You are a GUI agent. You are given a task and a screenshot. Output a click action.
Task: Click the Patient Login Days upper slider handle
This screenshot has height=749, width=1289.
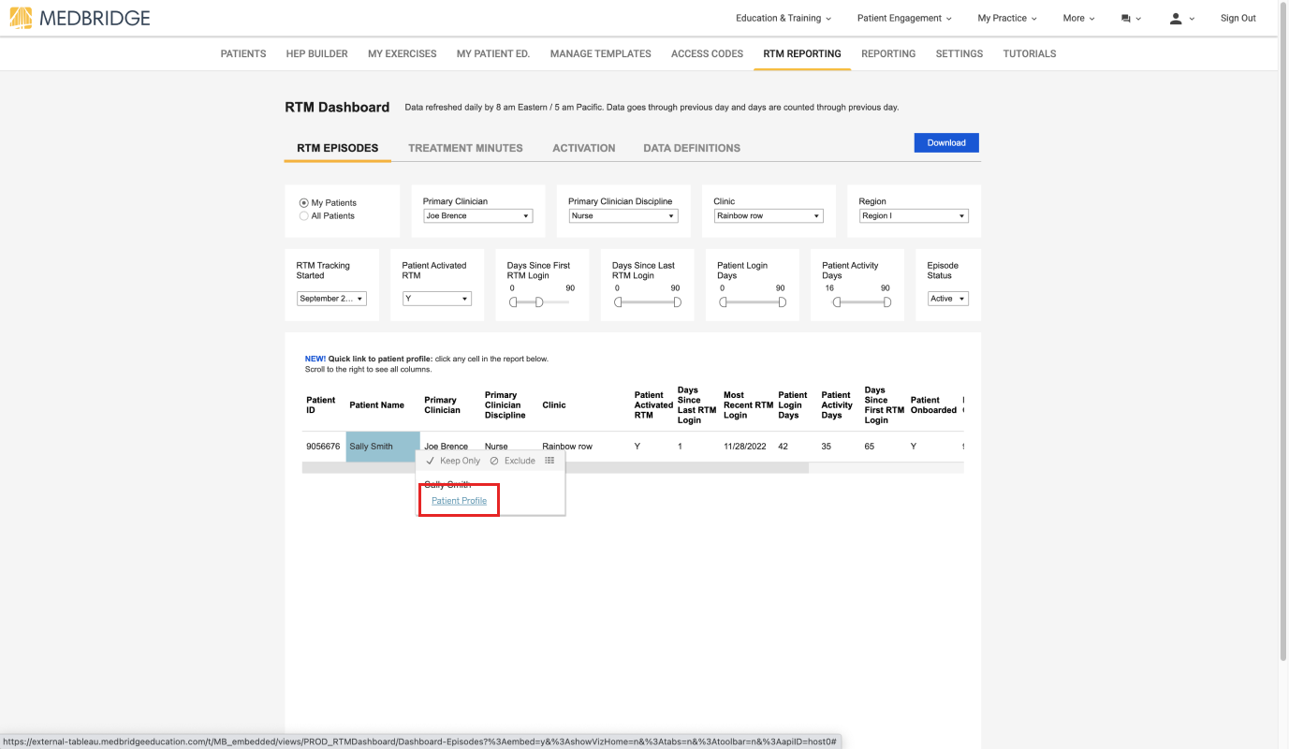pos(783,302)
